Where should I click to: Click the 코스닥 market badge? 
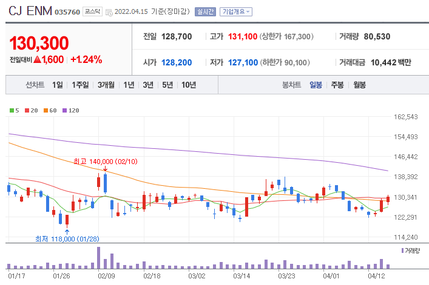point(92,11)
